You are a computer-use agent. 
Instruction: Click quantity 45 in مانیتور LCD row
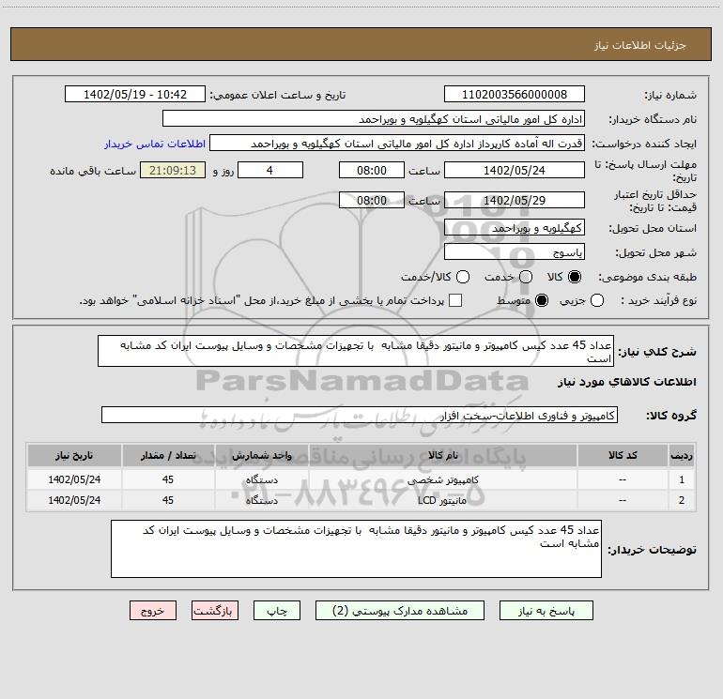pos(168,500)
